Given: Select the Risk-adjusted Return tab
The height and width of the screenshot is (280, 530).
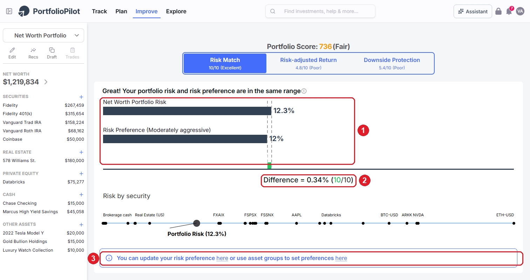Looking at the screenshot, I should tap(308, 63).
